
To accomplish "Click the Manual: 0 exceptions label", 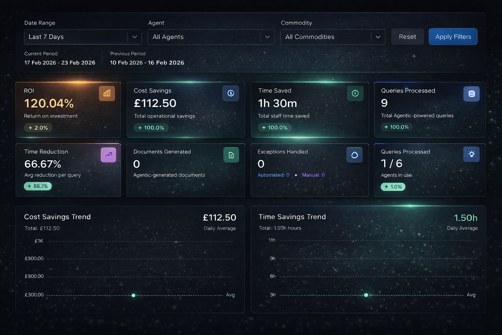I will (313, 175).
